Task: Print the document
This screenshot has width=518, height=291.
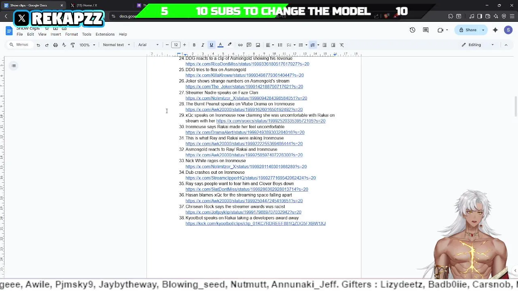Action: (x=55, y=45)
